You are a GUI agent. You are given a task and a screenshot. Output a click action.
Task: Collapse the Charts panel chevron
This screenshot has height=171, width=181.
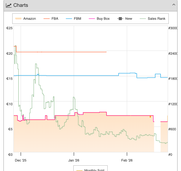tap(174, 5)
